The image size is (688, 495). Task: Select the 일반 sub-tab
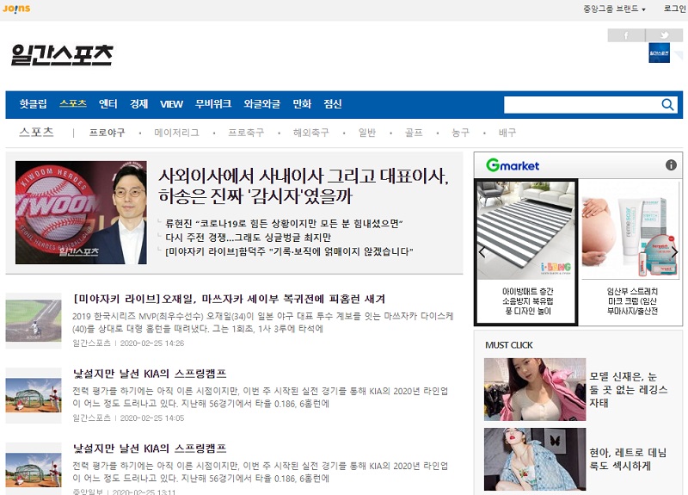[367, 133]
